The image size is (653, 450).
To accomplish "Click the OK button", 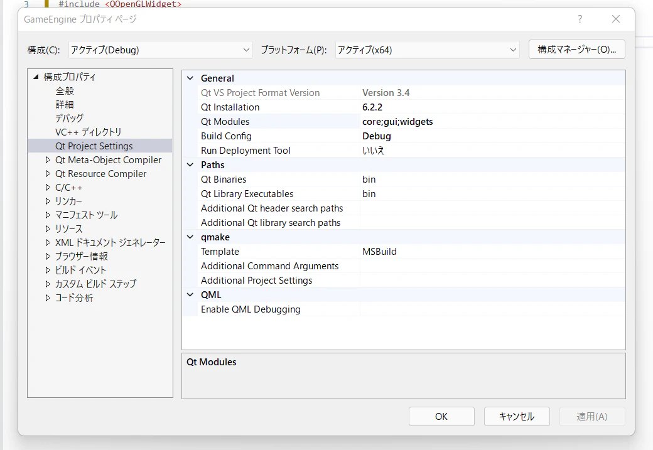I will [x=441, y=416].
